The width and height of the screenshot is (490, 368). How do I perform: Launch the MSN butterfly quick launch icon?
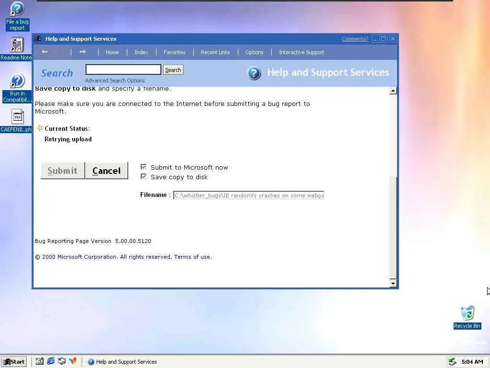point(73,361)
